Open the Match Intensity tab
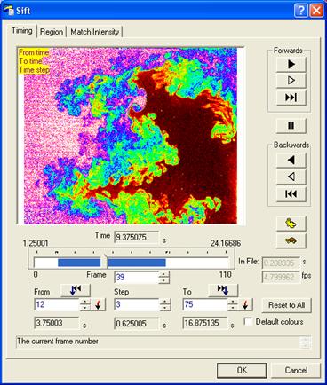 click(95, 32)
